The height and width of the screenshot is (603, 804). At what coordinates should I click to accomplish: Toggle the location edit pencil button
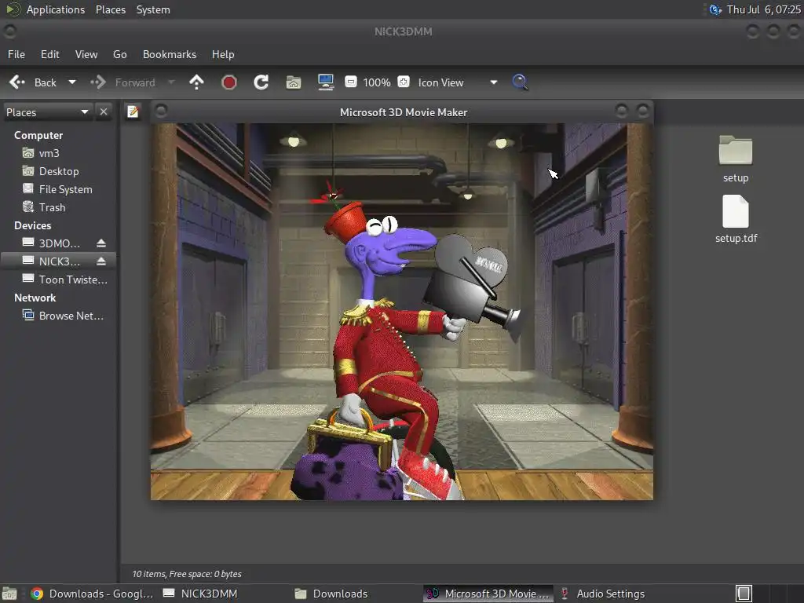133,111
